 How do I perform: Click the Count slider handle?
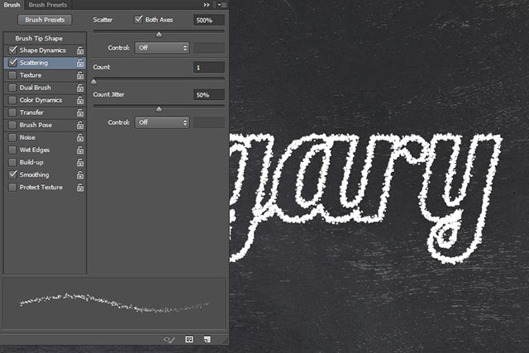(94, 81)
